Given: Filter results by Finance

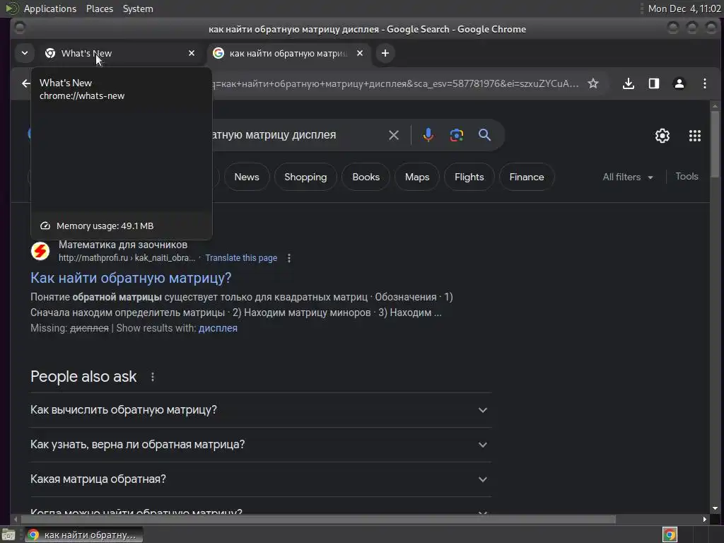Looking at the screenshot, I should click(x=527, y=177).
